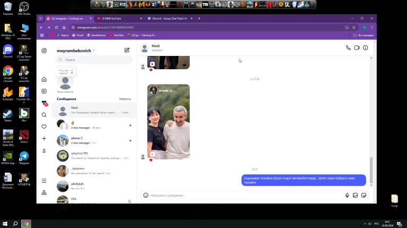Open the Запросы requests link

pos(125,99)
